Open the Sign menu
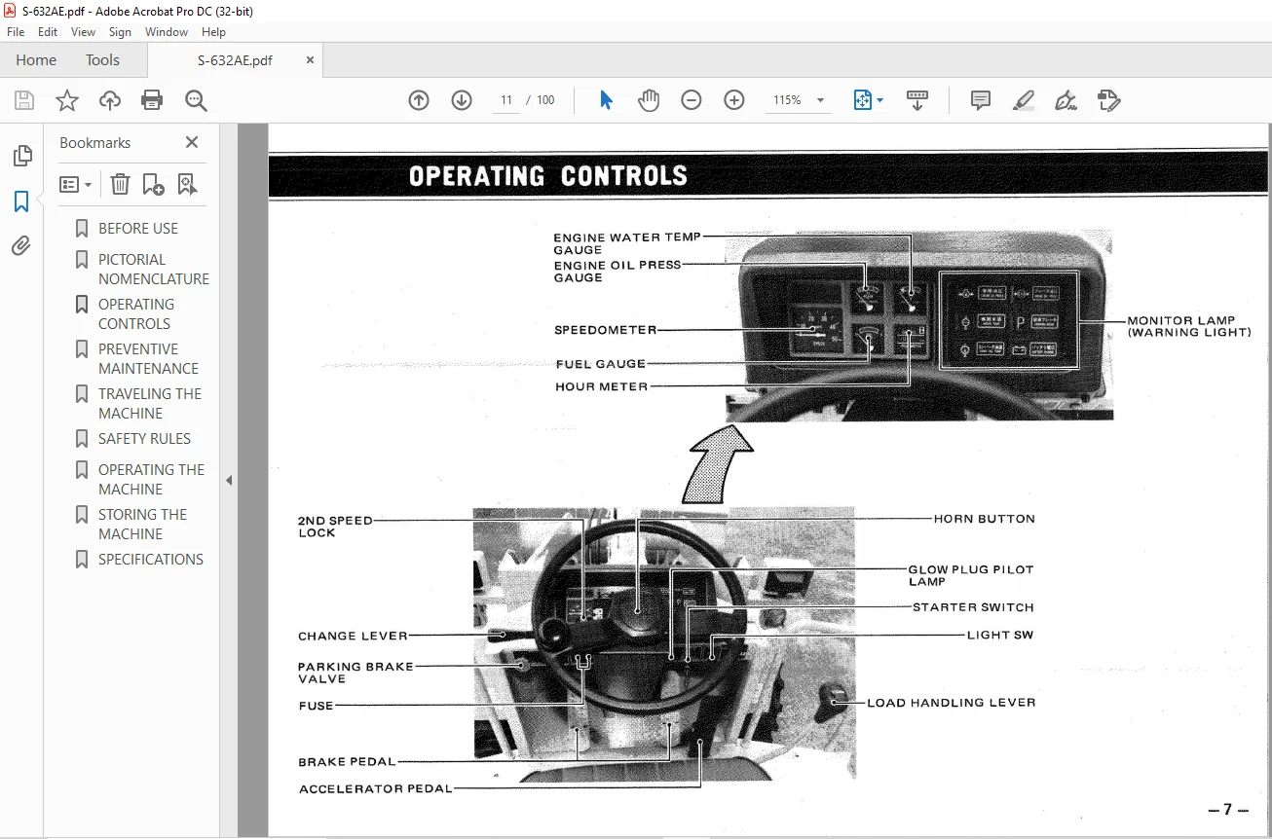This screenshot has width=1272, height=839. (x=120, y=32)
